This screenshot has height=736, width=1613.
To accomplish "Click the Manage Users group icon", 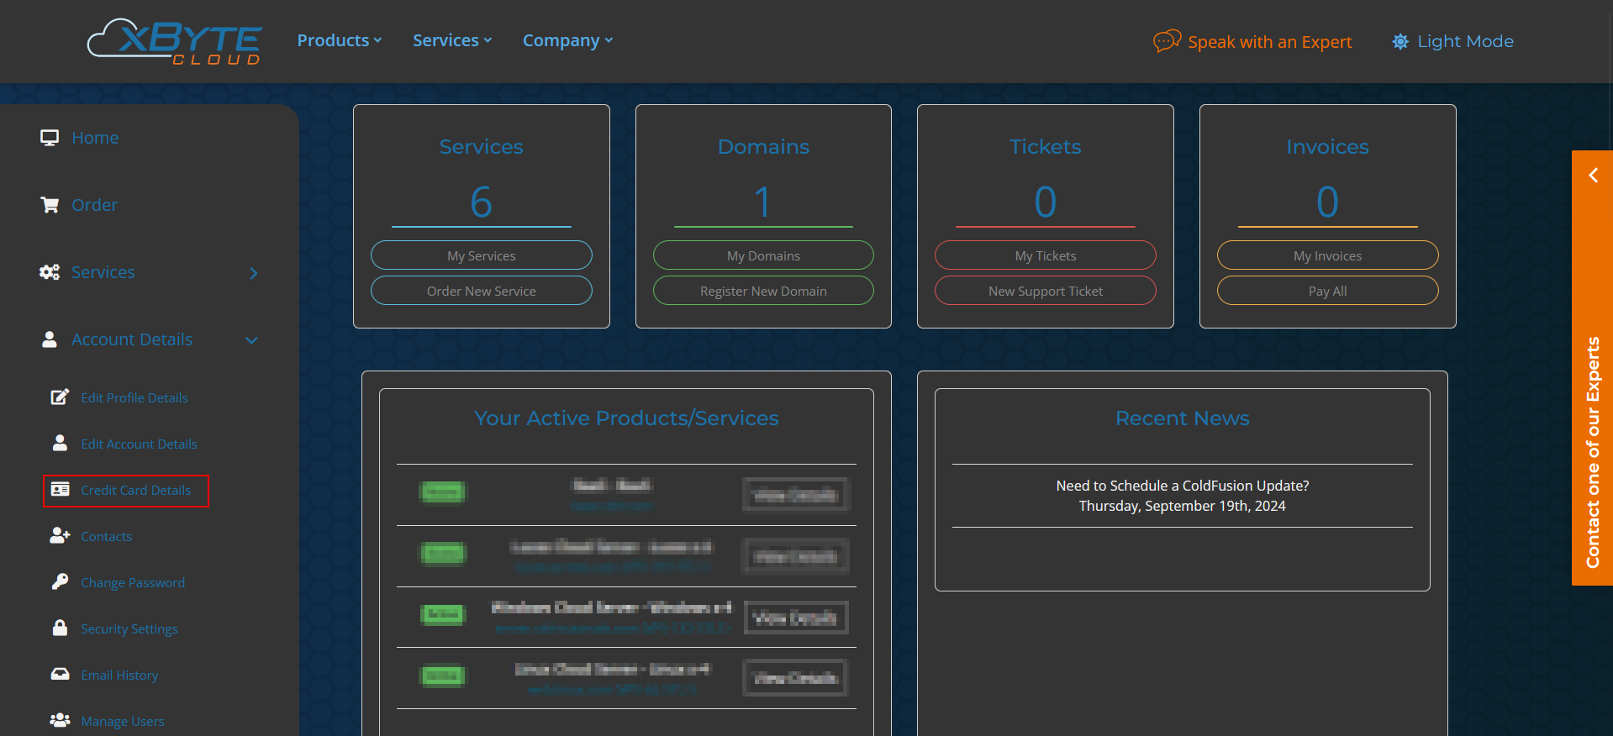I will point(60,721).
